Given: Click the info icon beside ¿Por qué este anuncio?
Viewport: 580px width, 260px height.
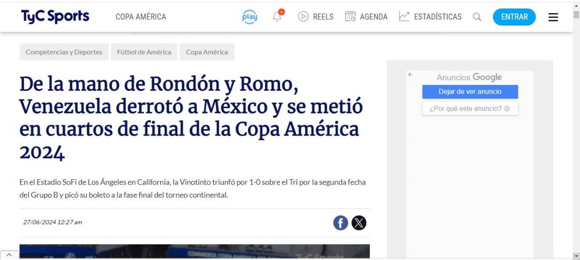Looking at the screenshot, I should click(x=507, y=109).
